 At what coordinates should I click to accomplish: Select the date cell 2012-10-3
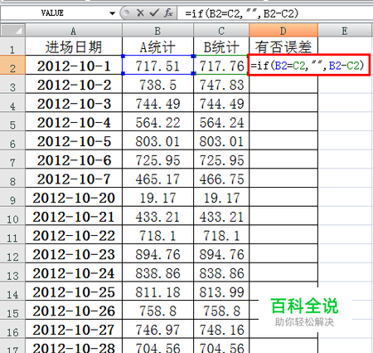pos(74,103)
